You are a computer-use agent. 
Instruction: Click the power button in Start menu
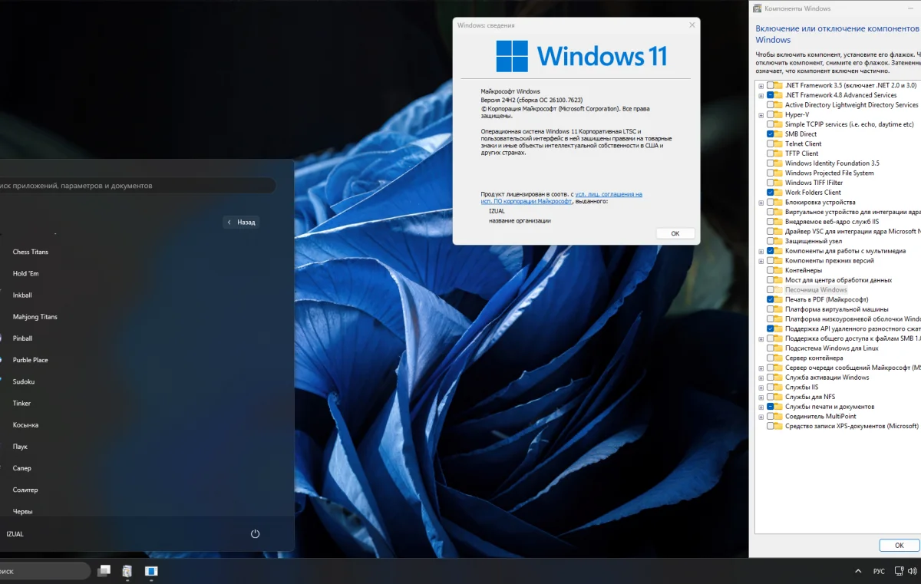coord(255,534)
